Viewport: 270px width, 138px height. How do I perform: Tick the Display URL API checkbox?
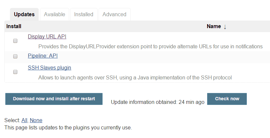(15, 41)
